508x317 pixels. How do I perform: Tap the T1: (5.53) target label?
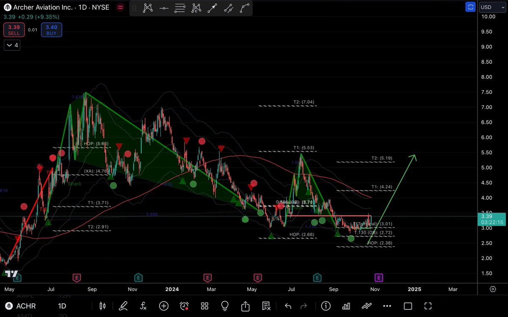pos(304,148)
